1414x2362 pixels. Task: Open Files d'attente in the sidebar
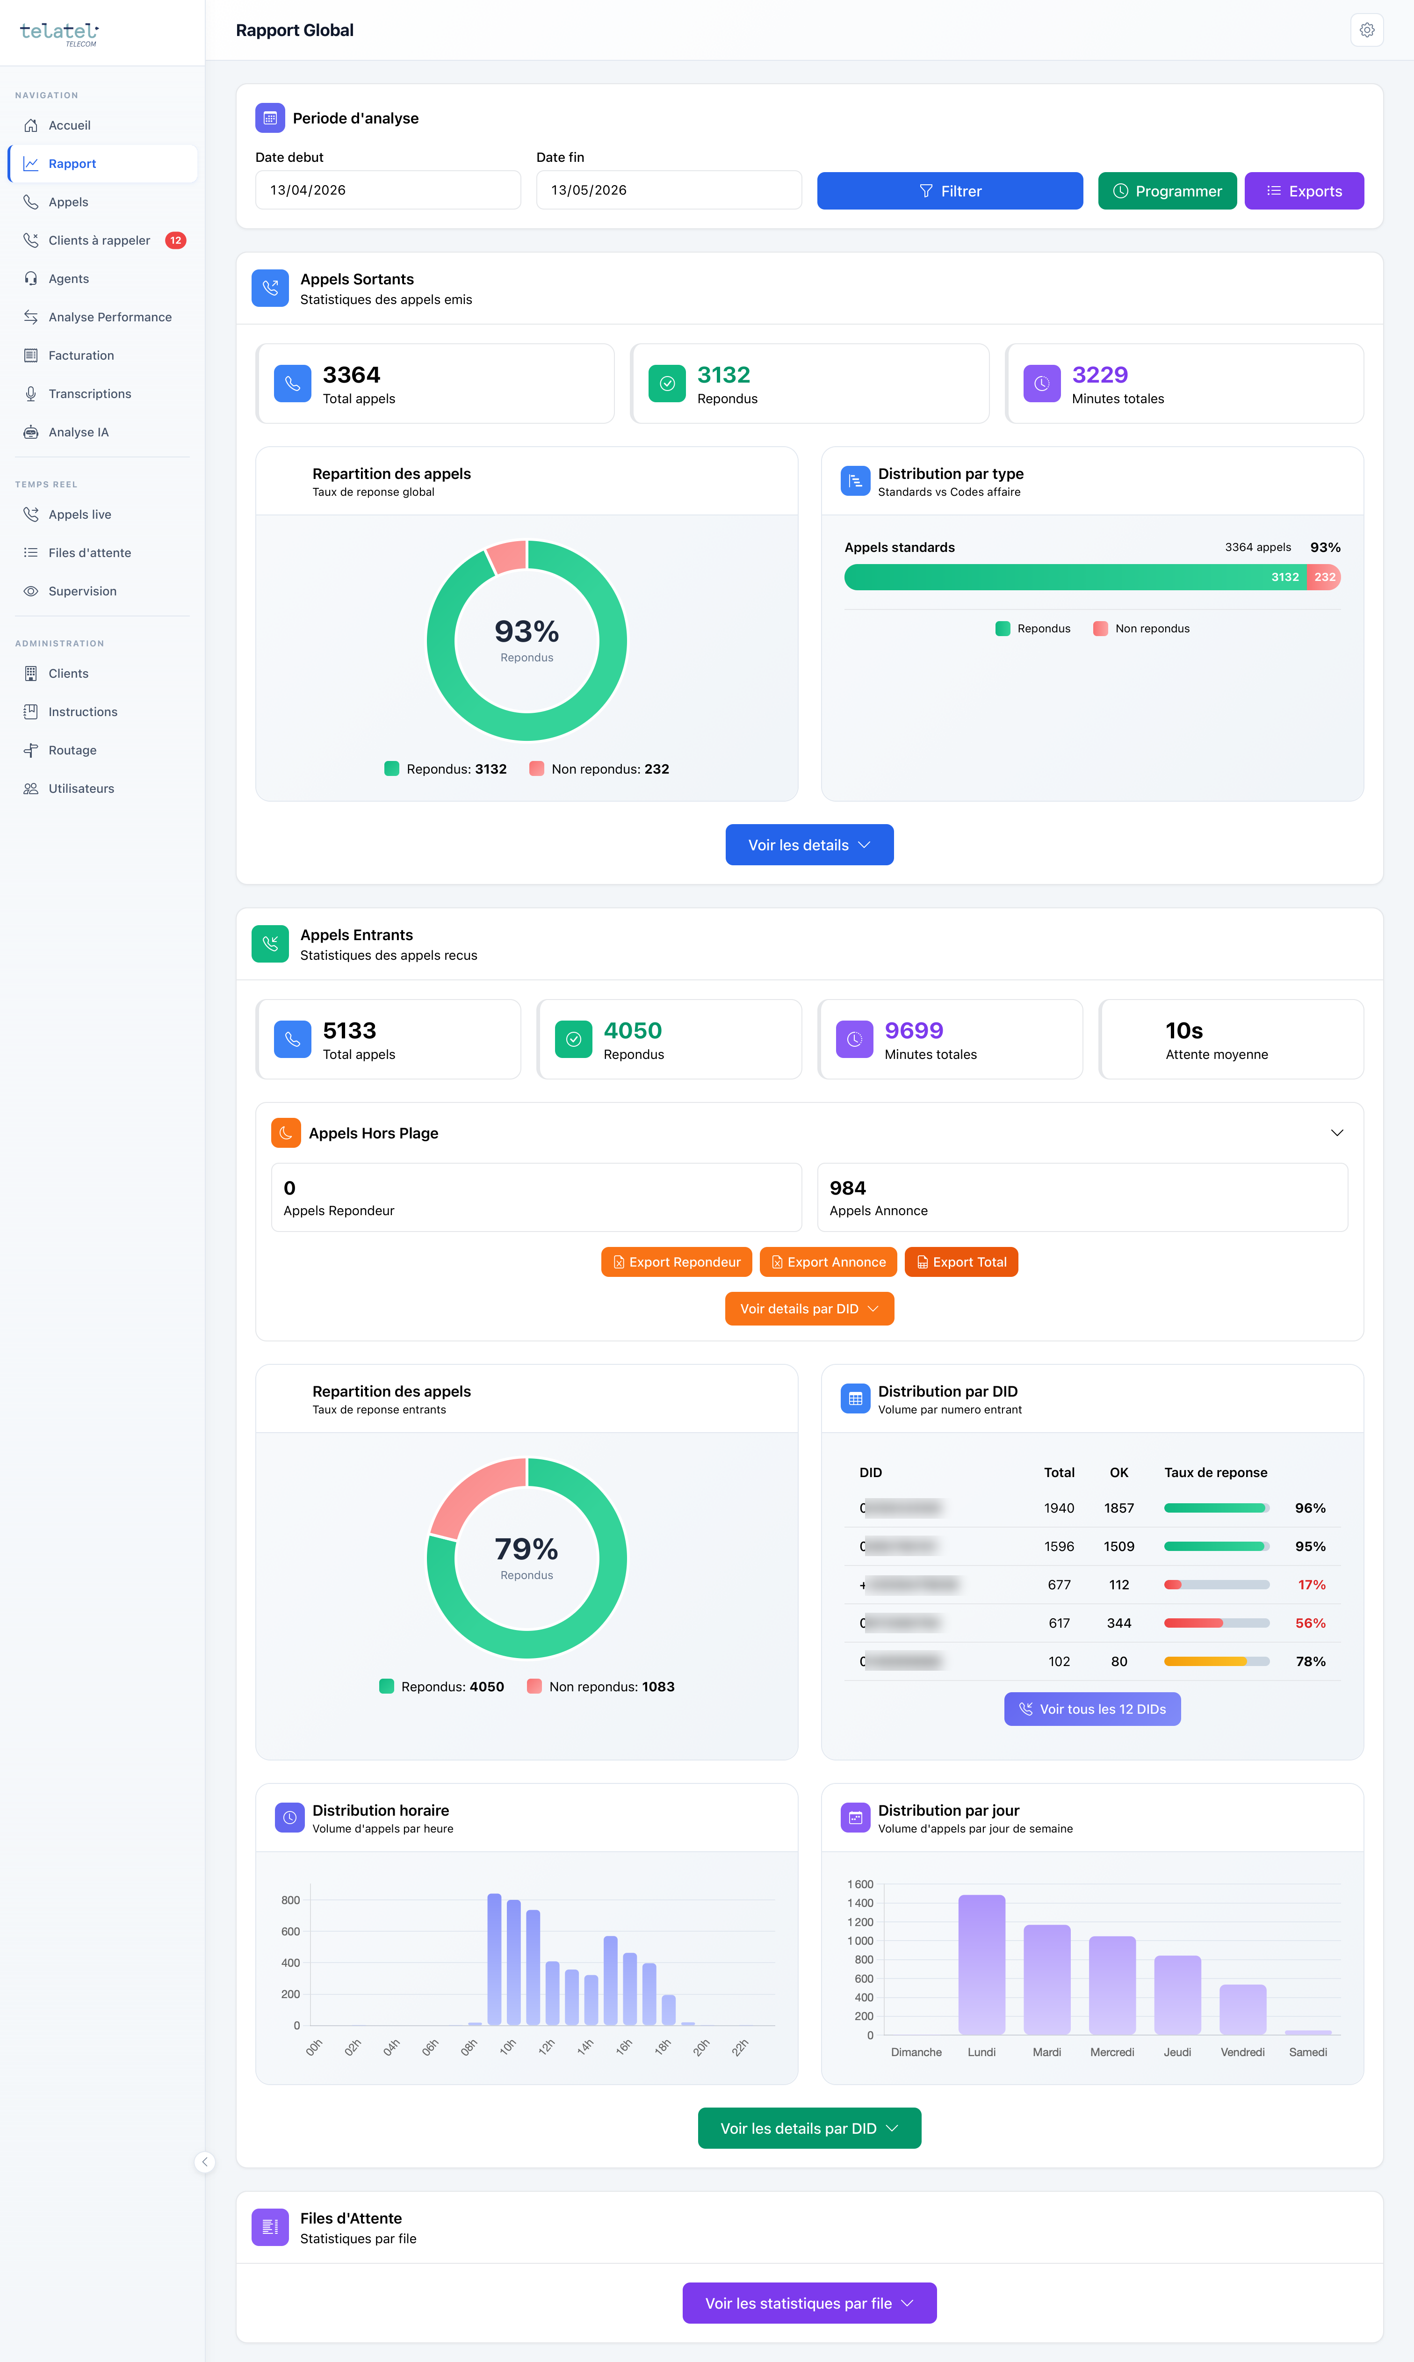(103, 553)
